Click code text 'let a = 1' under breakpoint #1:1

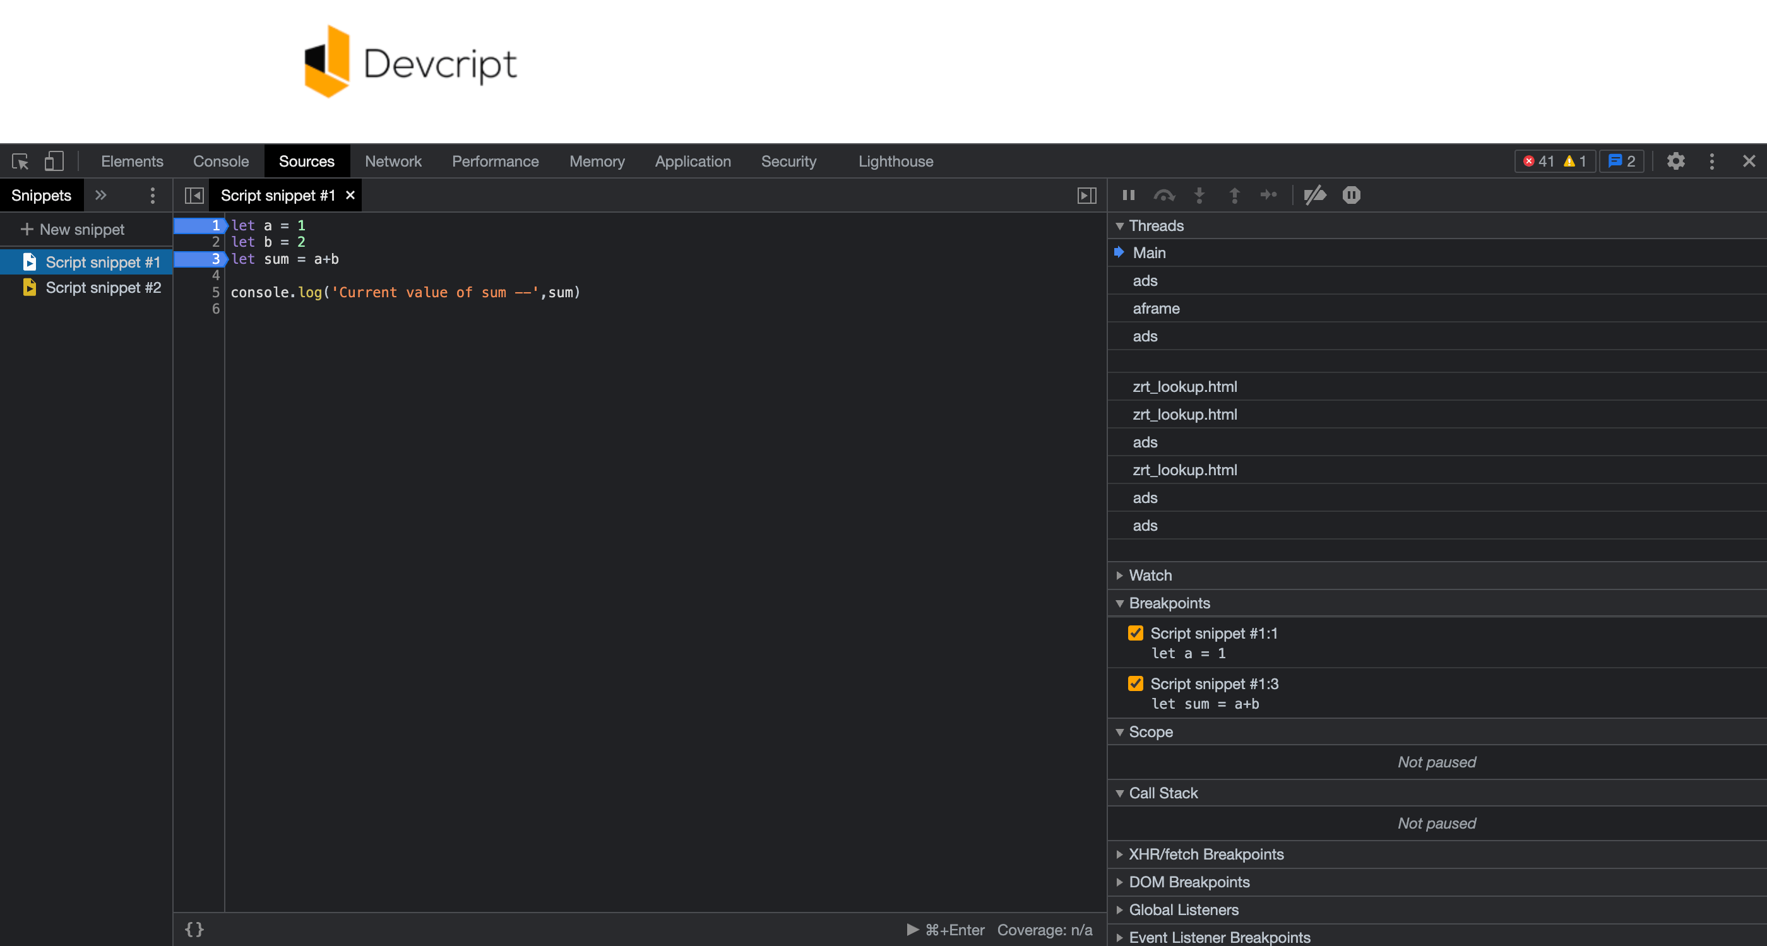click(x=1188, y=653)
